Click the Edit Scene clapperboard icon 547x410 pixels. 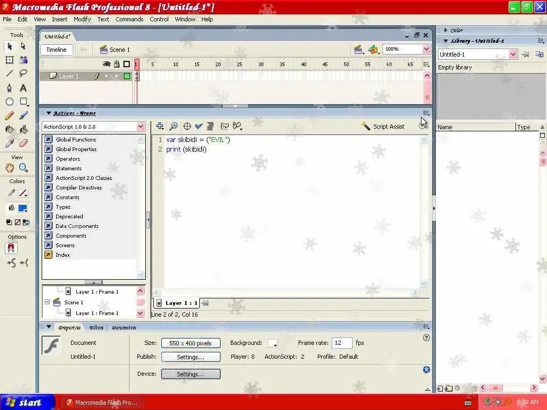coord(358,50)
